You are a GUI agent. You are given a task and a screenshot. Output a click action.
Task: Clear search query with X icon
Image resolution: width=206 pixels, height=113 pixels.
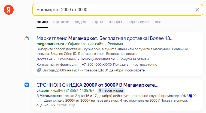197,10
